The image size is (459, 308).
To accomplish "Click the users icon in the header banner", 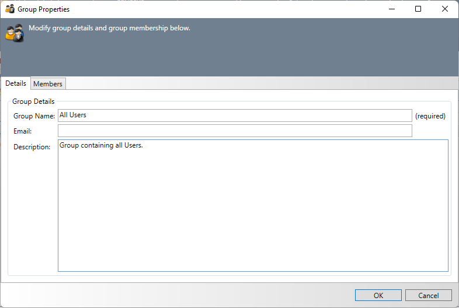I will pyautogui.click(x=15, y=33).
